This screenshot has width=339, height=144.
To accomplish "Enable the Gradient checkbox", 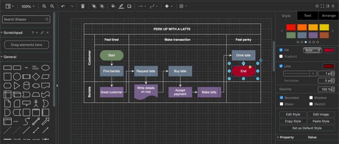I will (x=281, y=56).
